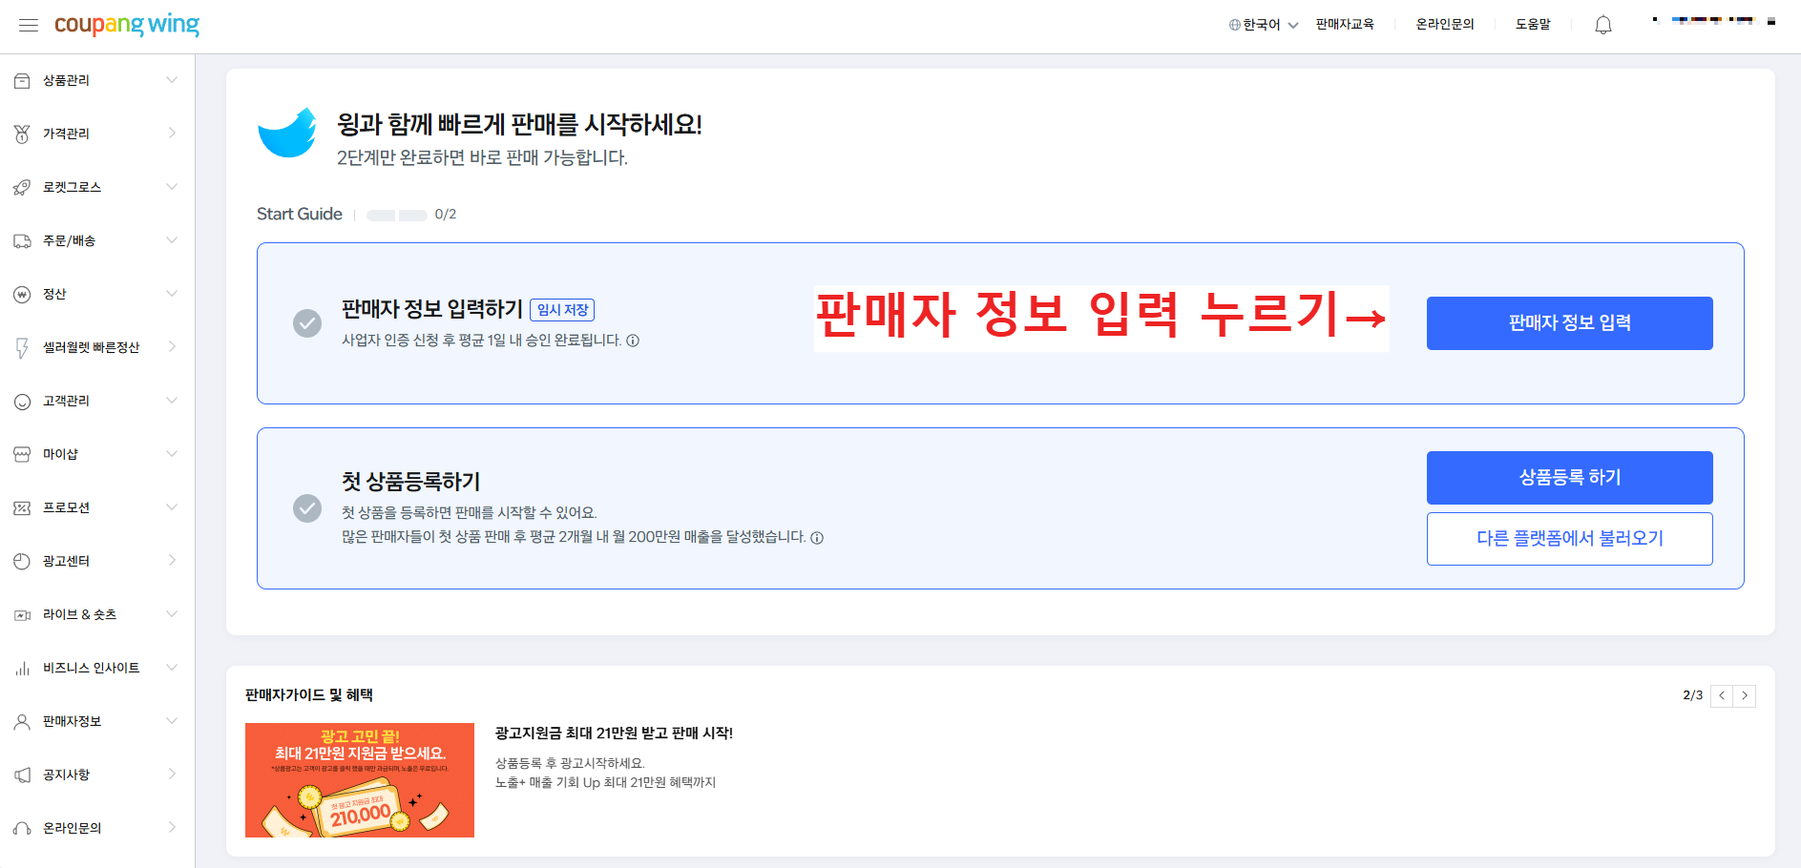
Task: Expand the sidebar 온라인문의 arrow
Action: click(172, 828)
